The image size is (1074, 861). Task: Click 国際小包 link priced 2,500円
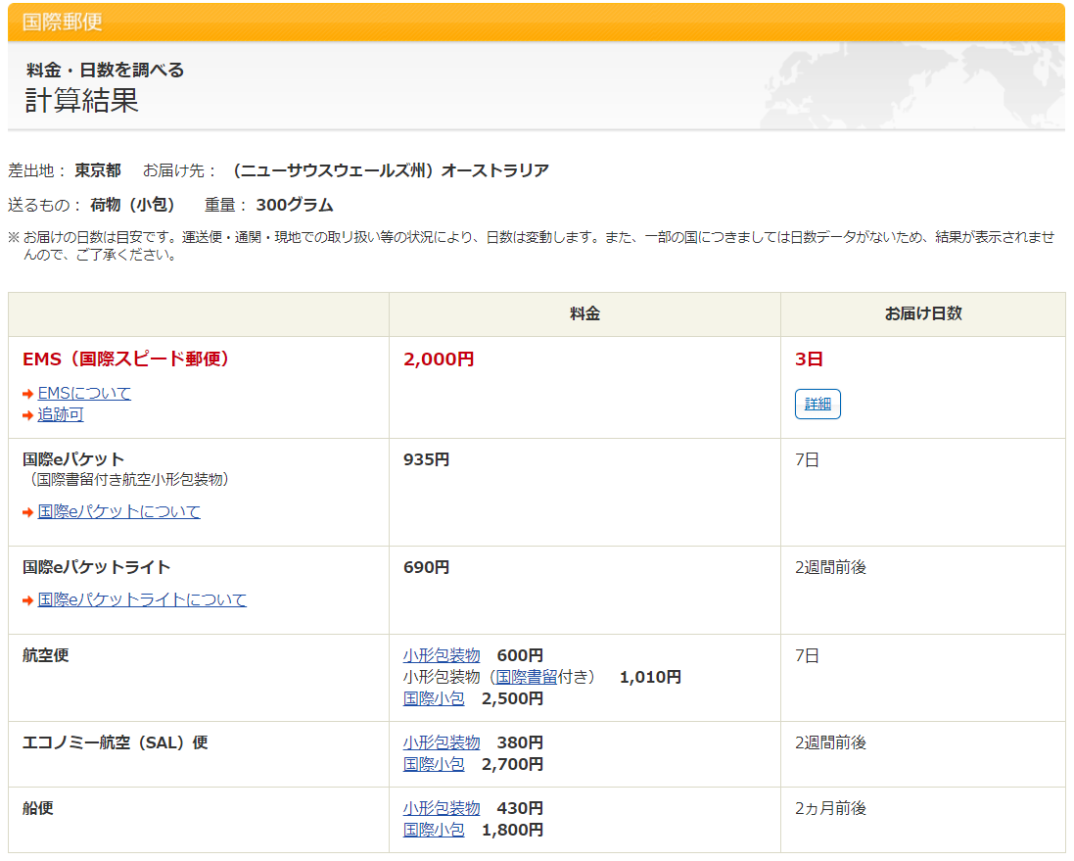tap(434, 698)
